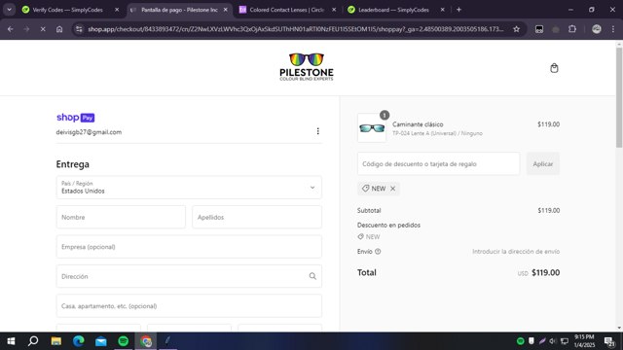623x350 pixels.
Task: View site information icon in address bar
Action: tap(79, 29)
